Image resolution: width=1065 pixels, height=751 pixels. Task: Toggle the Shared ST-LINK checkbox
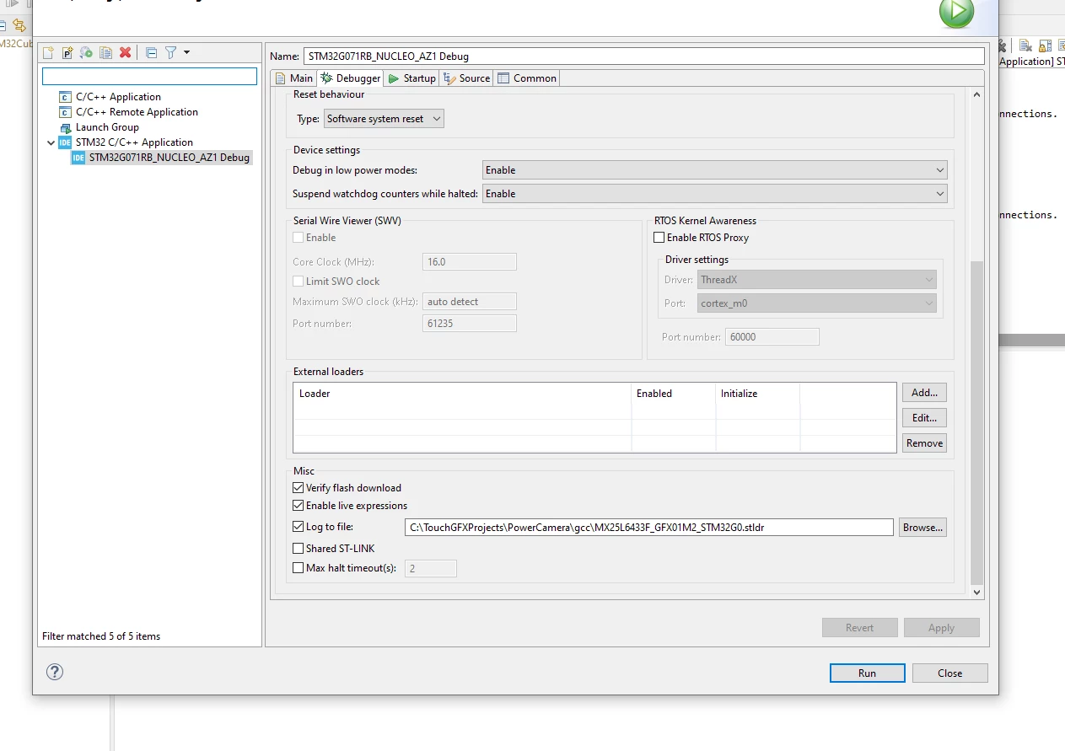pyautogui.click(x=298, y=549)
